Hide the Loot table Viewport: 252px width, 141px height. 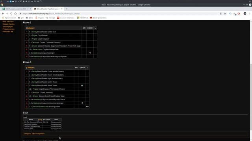pos(40,119)
